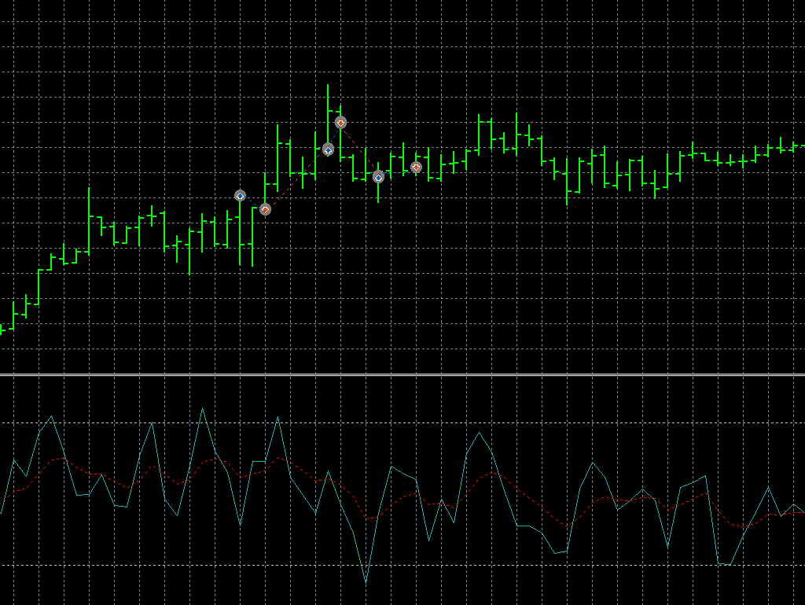Viewport: 805px width, 605px height.
Task: Select the topmost red sell arrow marker
Action: [340, 123]
